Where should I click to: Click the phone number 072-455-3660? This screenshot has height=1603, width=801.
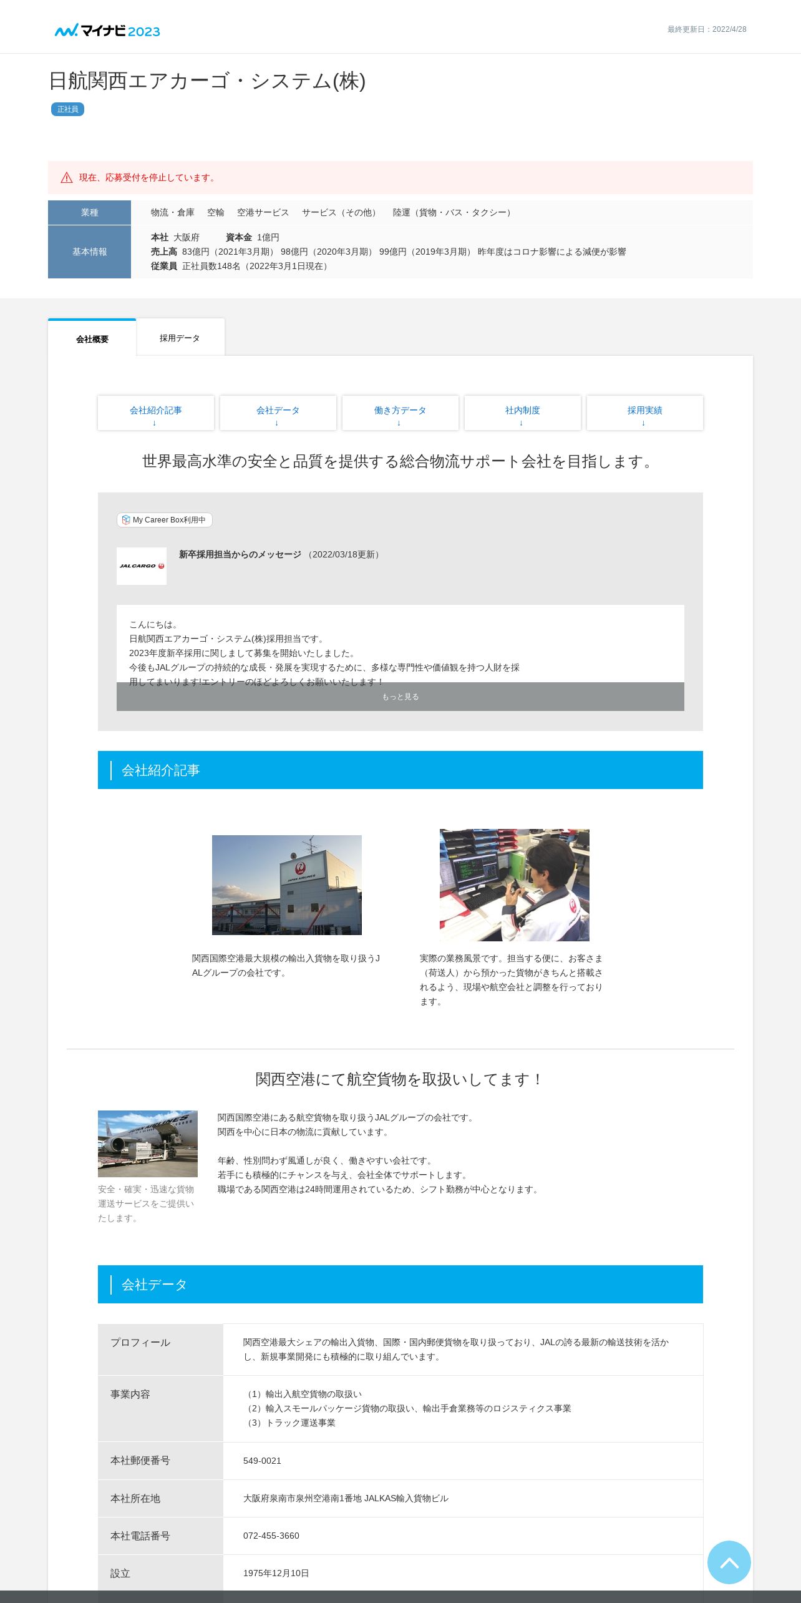271,1536
